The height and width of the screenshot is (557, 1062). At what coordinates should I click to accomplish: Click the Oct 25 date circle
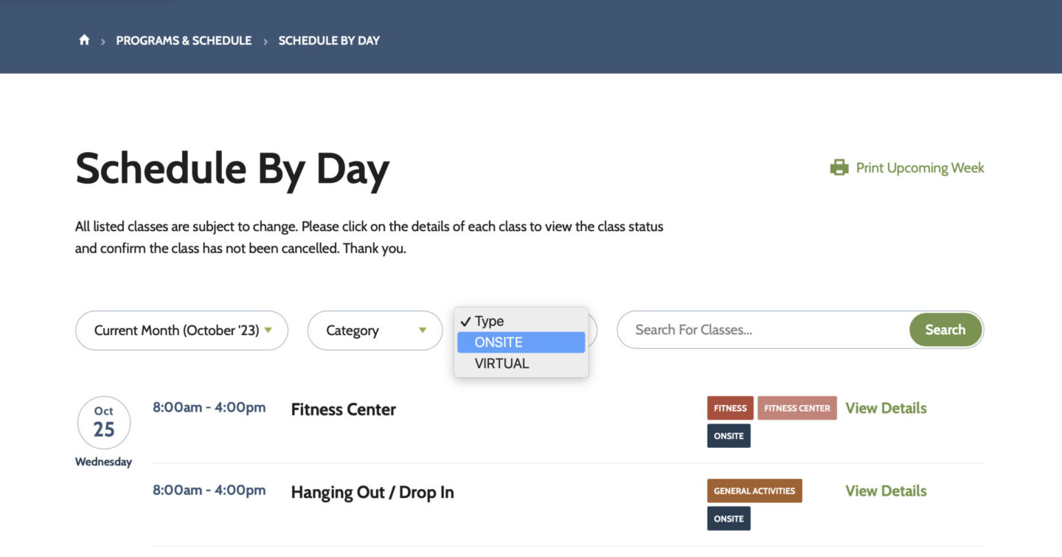point(104,423)
